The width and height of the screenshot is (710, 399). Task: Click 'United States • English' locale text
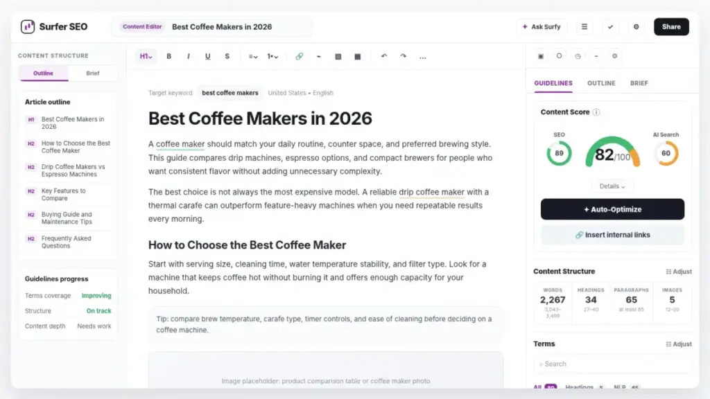point(301,93)
